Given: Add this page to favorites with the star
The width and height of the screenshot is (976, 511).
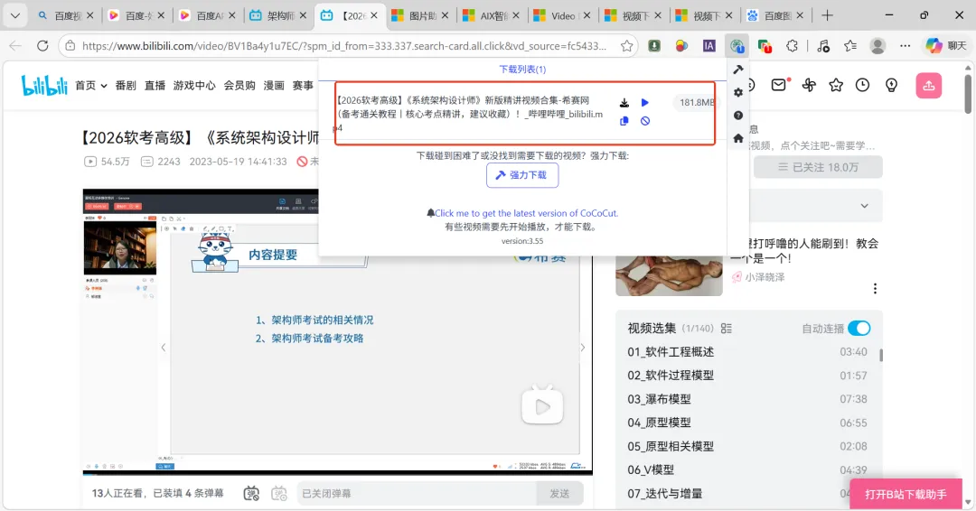Looking at the screenshot, I should tap(627, 45).
